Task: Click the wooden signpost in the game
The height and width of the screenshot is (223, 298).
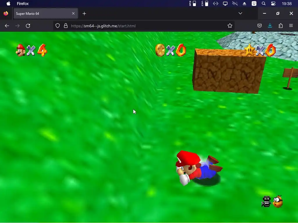Action: click(x=290, y=78)
